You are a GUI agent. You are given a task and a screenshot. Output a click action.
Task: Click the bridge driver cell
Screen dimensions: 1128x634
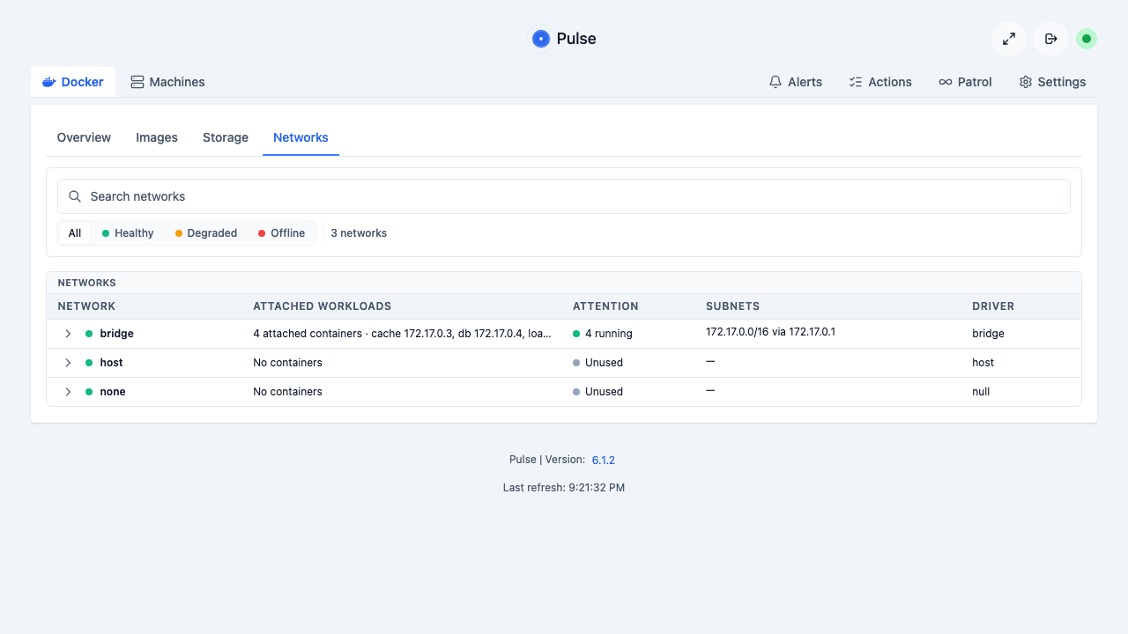[988, 334]
